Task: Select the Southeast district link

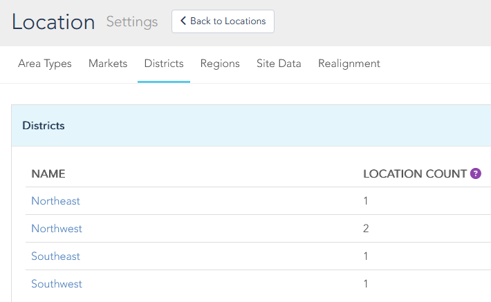Action: [55, 256]
